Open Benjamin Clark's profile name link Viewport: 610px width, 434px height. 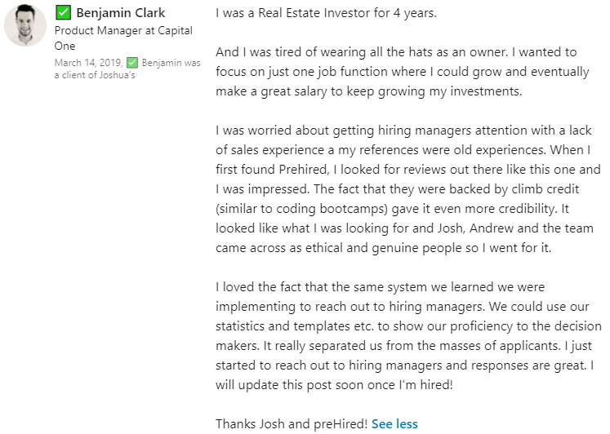click(120, 13)
